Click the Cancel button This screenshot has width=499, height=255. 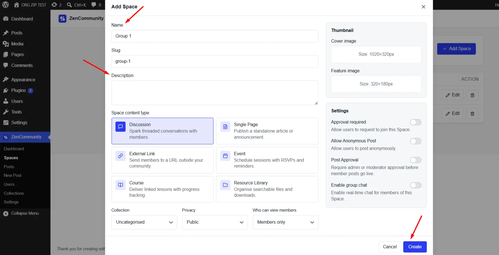390,247
